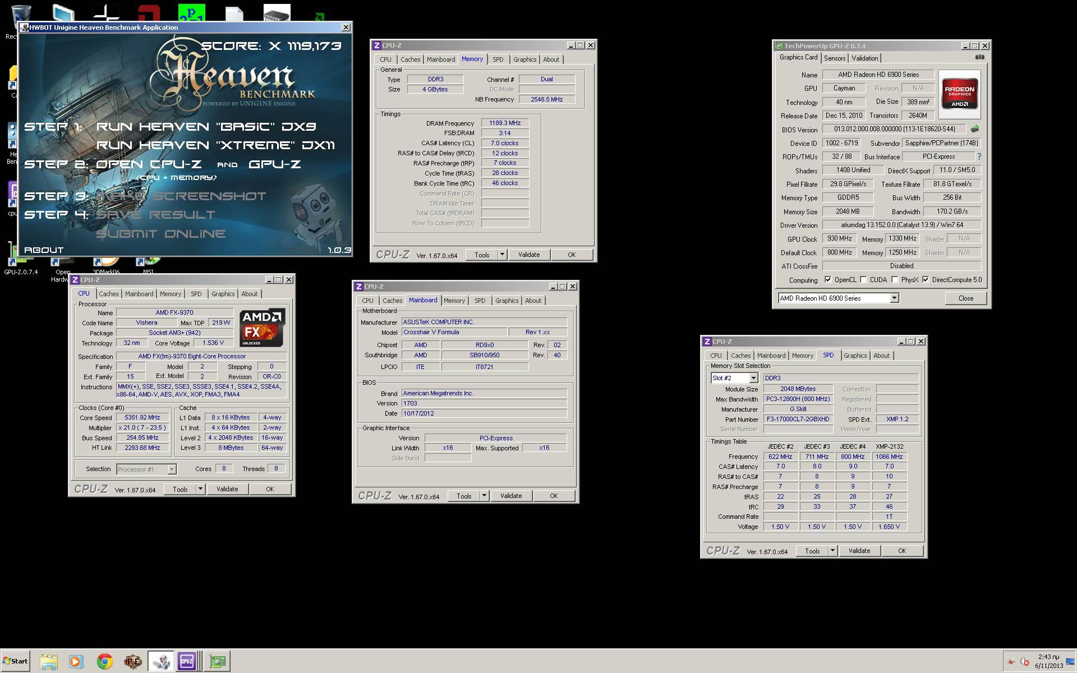Screen dimensions: 1077x673
Task: Launch Google Chrome from the taskbar
Action: [104, 661]
